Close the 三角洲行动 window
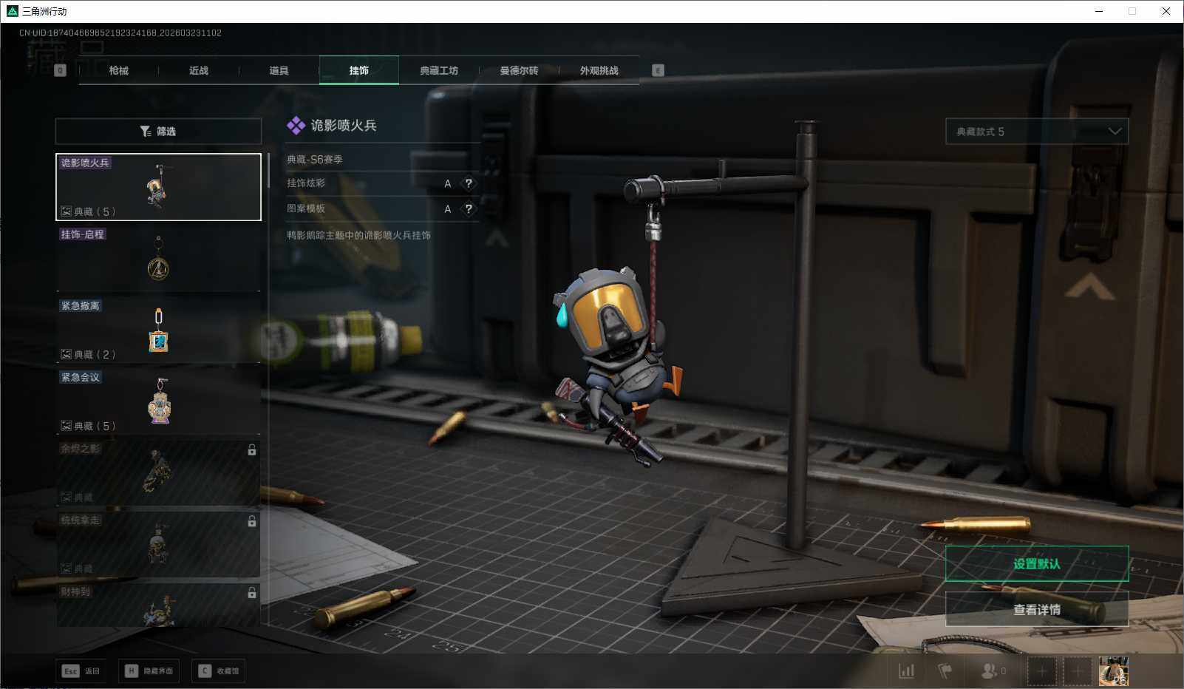This screenshot has width=1184, height=689. [1166, 11]
